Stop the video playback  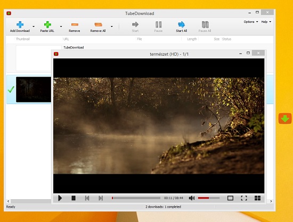74,198
